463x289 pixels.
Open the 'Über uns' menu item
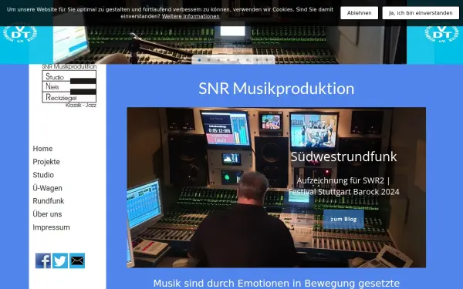pyautogui.click(x=47, y=214)
